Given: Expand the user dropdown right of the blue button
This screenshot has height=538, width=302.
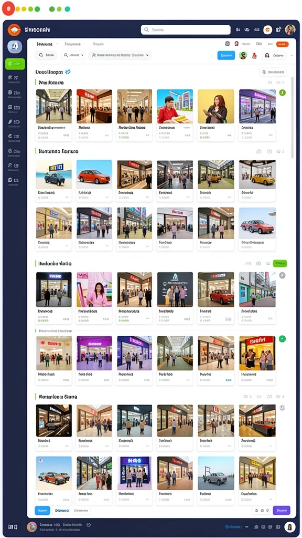Looking at the screenshot, I should coord(275,55).
